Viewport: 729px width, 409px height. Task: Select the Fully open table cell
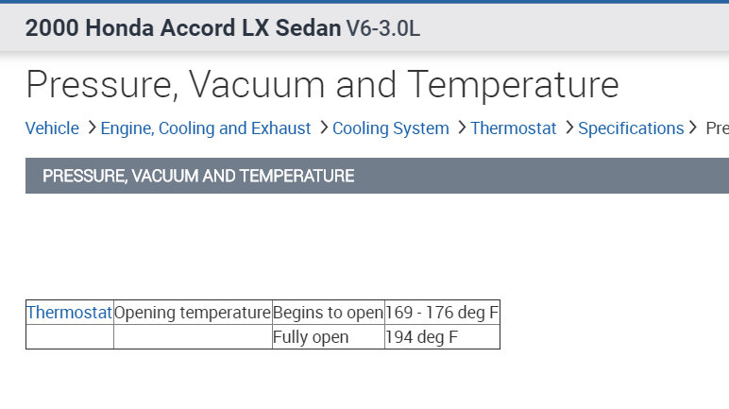pos(311,337)
